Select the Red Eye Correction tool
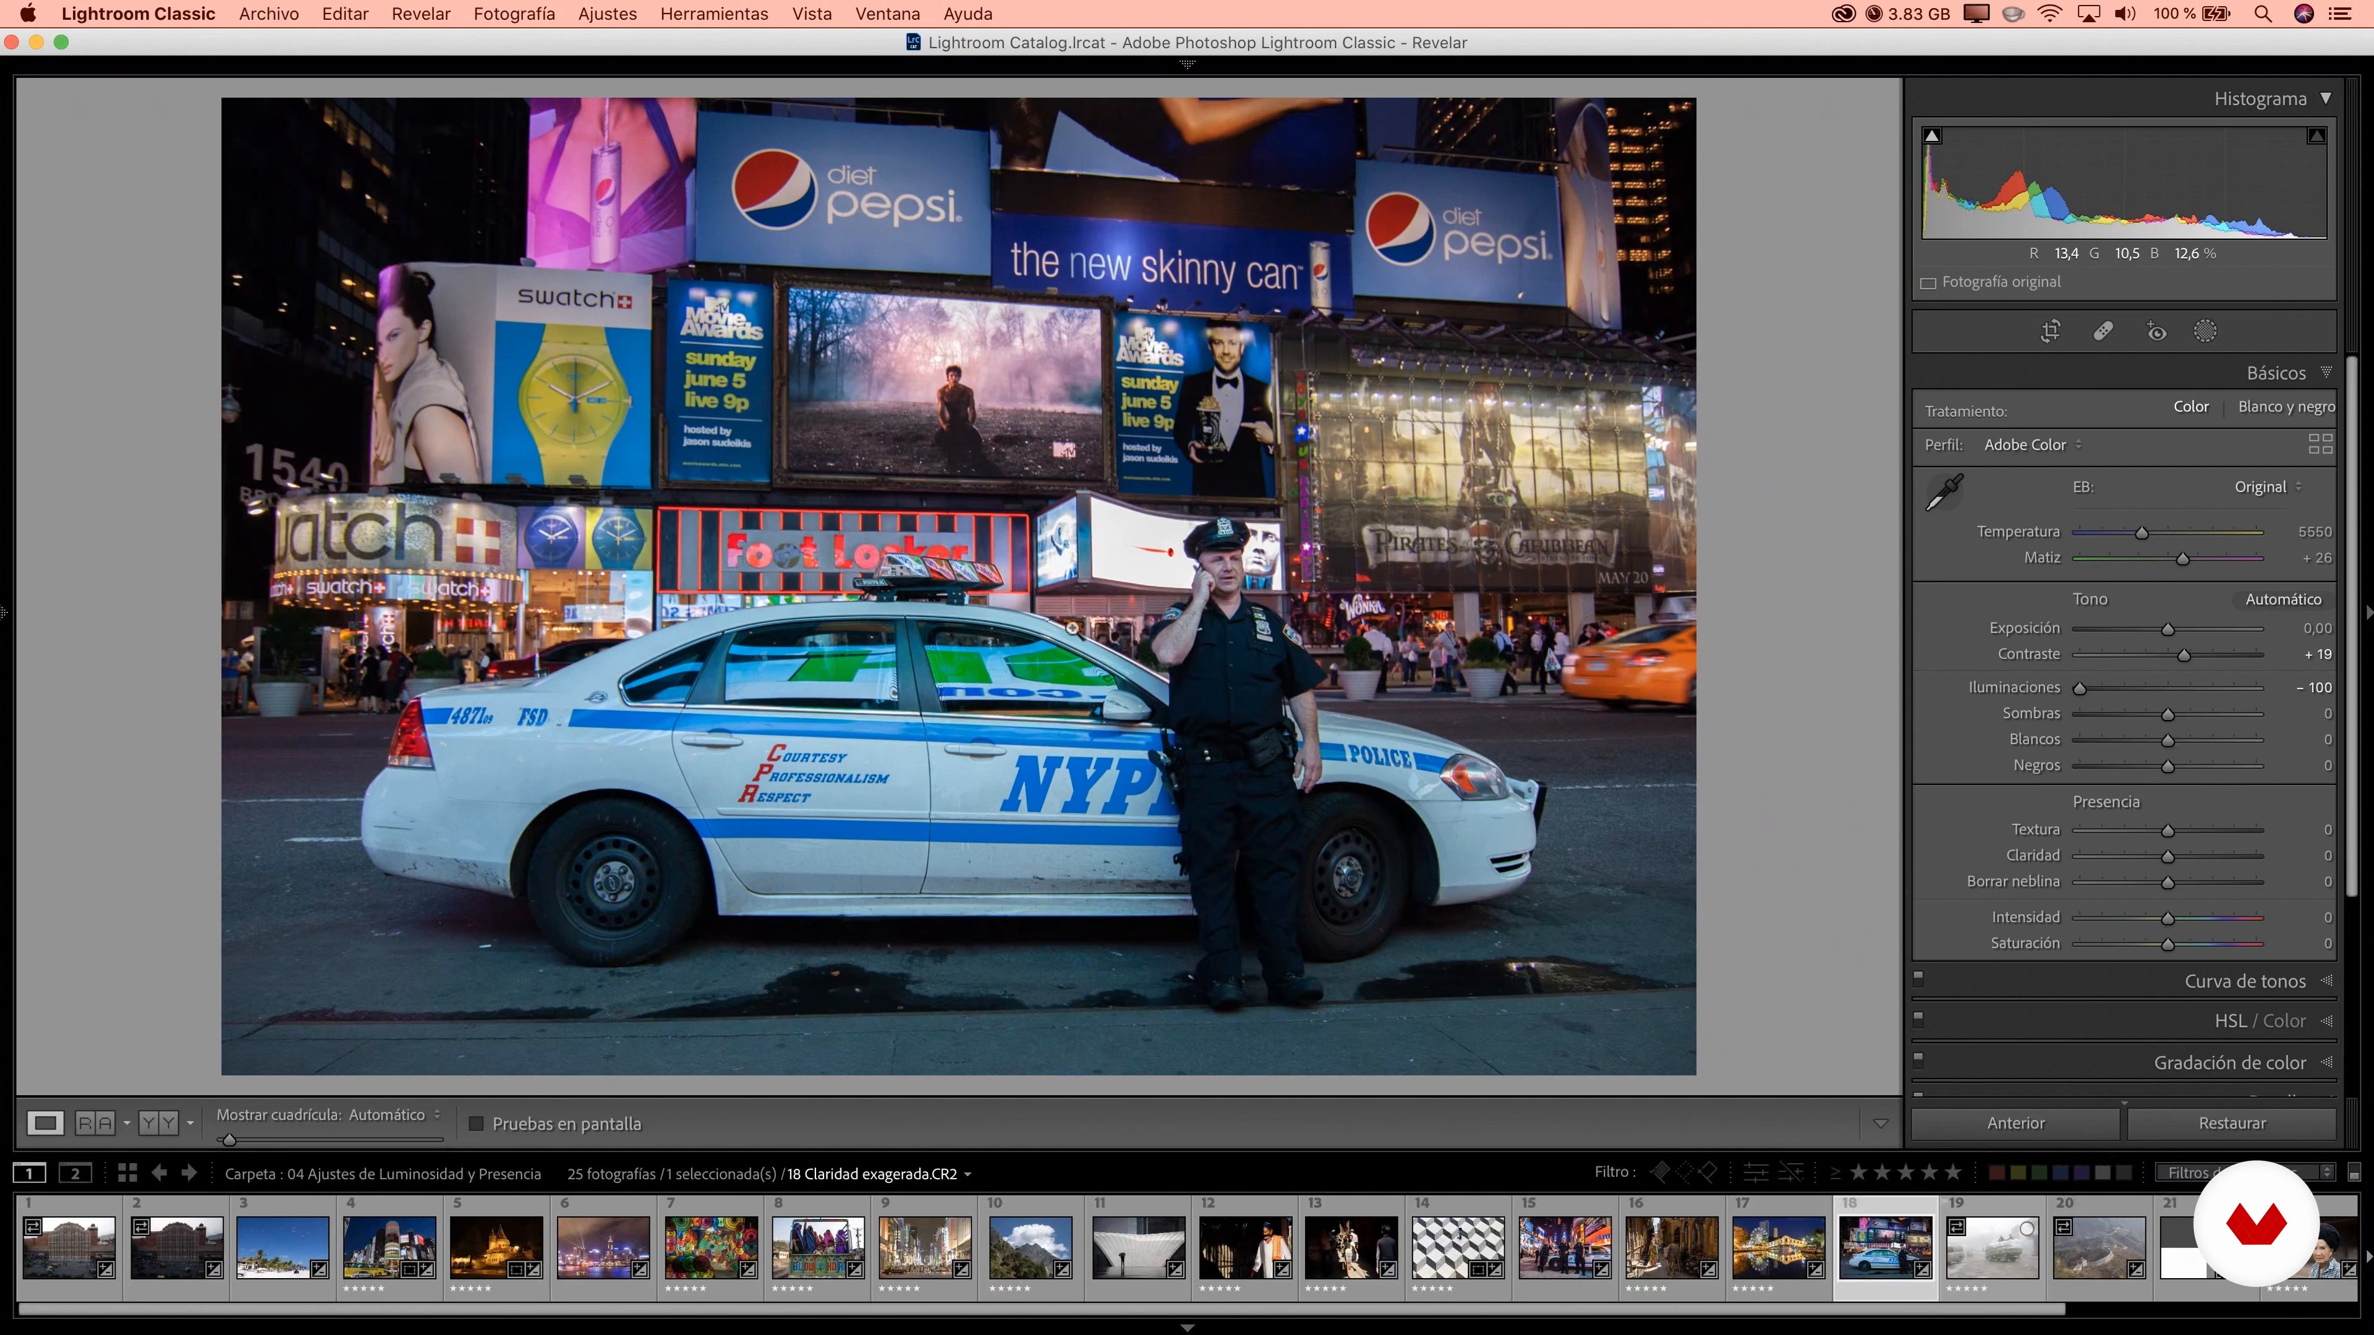 click(2156, 332)
